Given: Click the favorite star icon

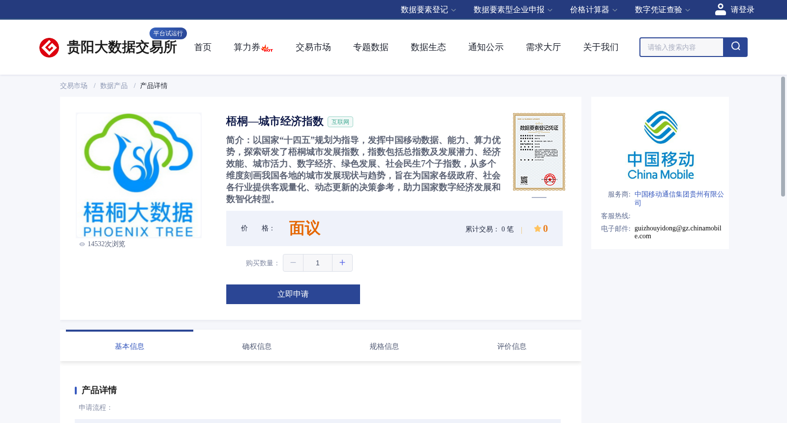Looking at the screenshot, I should [537, 228].
